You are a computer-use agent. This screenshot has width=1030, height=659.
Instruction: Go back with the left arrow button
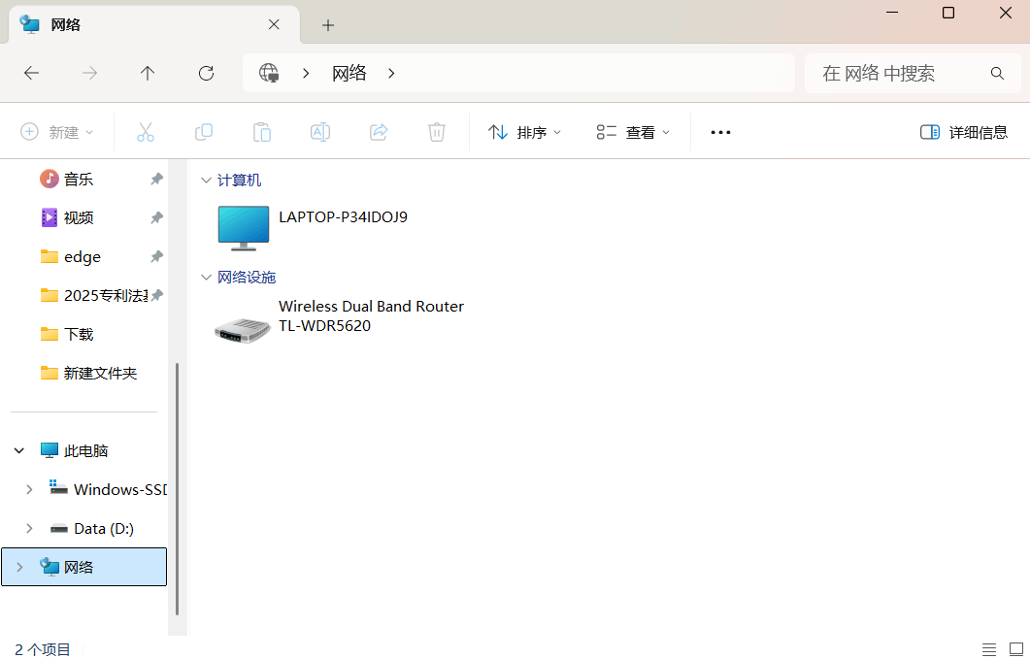pyautogui.click(x=31, y=73)
